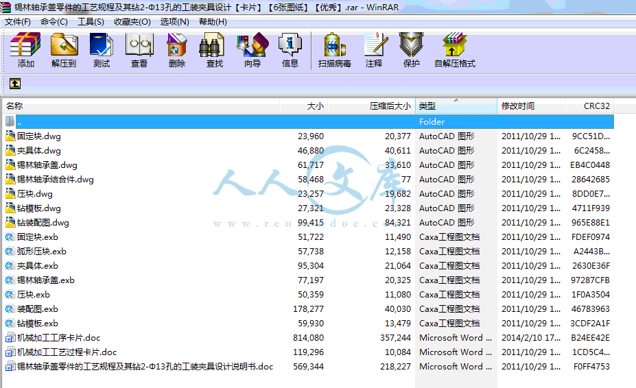Sort by 修改时间 column header
Viewport: 636px width, 388px height.
[531, 106]
